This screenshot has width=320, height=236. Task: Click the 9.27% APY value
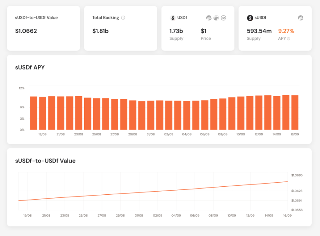pyautogui.click(x=286, y=31)
